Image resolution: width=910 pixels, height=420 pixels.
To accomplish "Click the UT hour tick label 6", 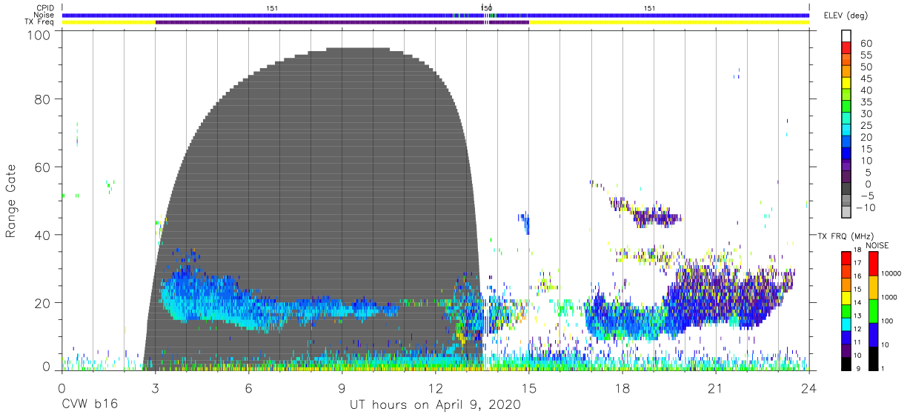I will coord(248,388).
